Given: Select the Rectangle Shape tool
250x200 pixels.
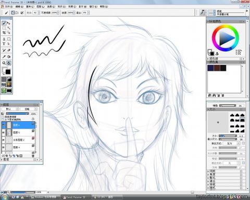Looking at the screenshot, I should [x=9, y=39].
